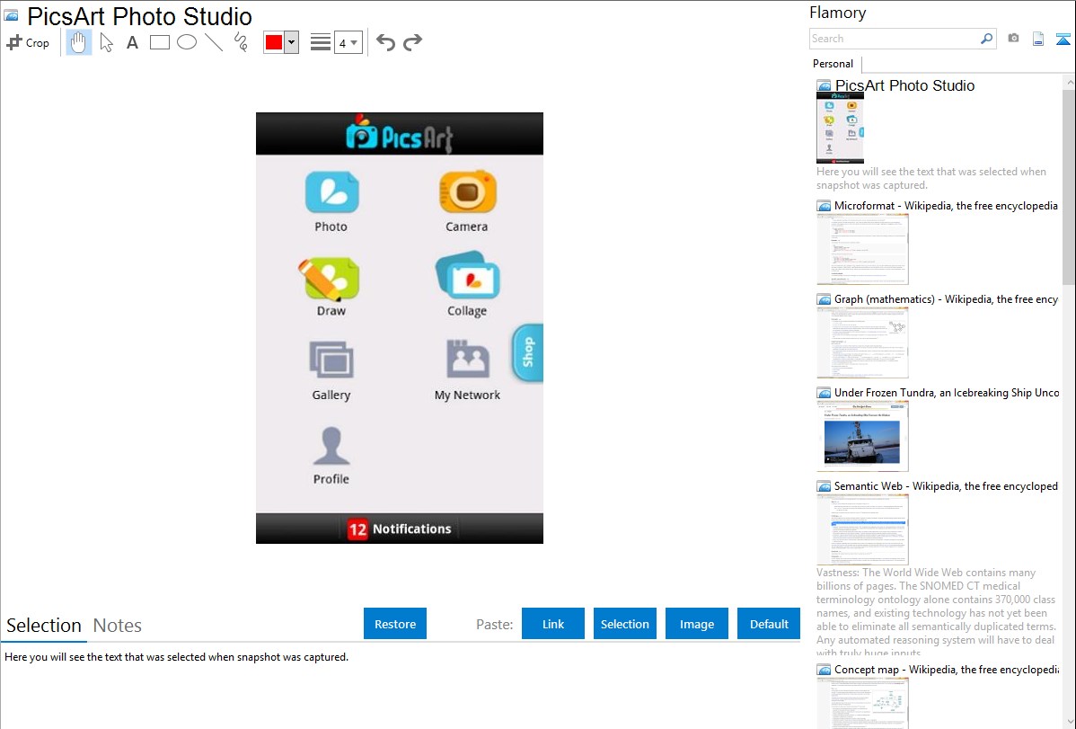Click PicsArt Photo Studio title in sidebar
Viewport: 1076px width, 729px height.
(904, 85)
